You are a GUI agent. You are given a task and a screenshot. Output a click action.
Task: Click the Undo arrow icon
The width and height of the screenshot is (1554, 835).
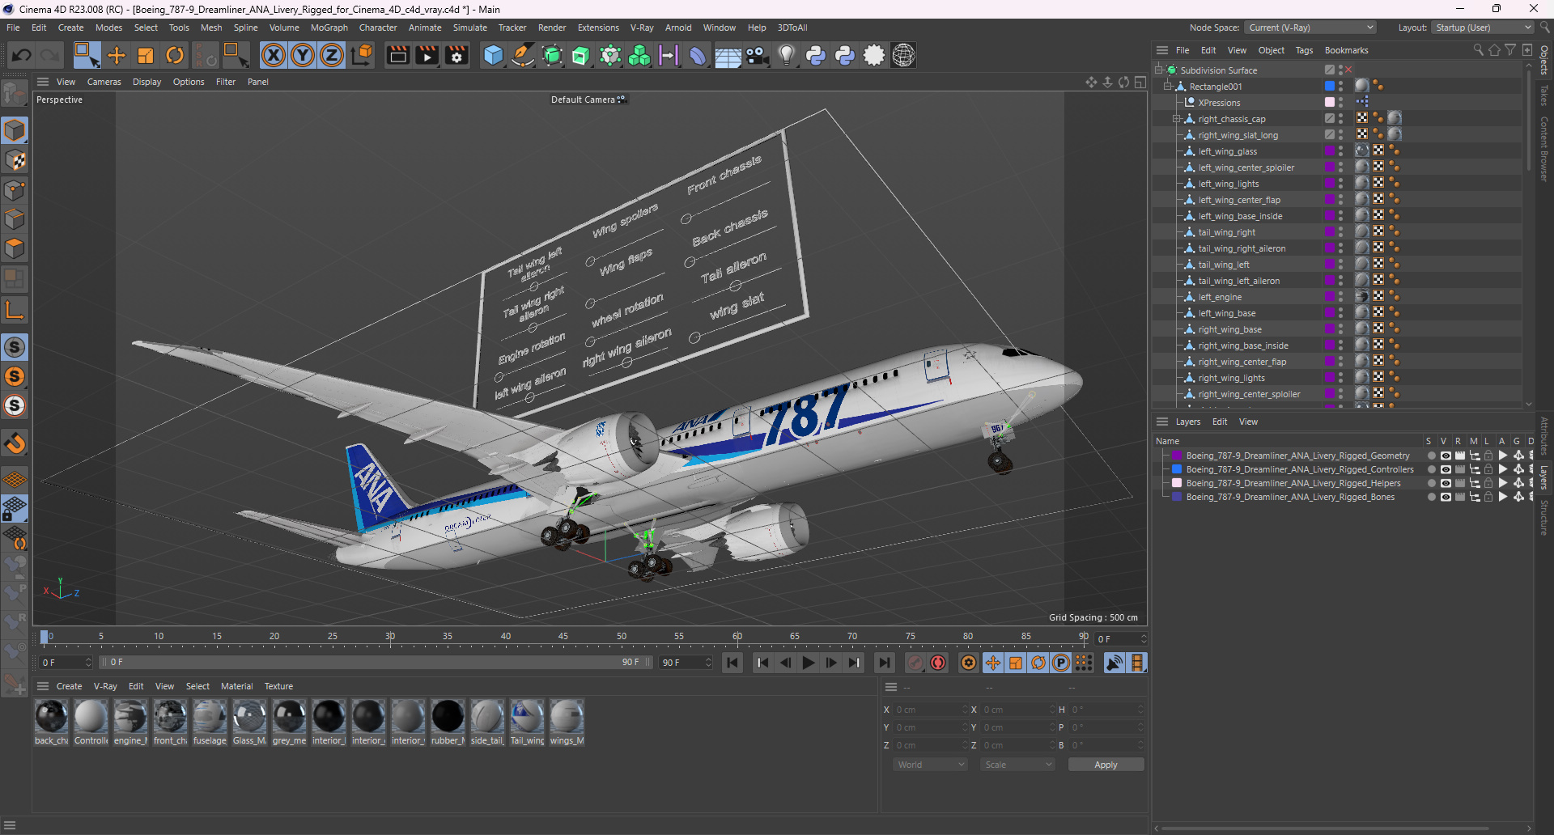22,55
